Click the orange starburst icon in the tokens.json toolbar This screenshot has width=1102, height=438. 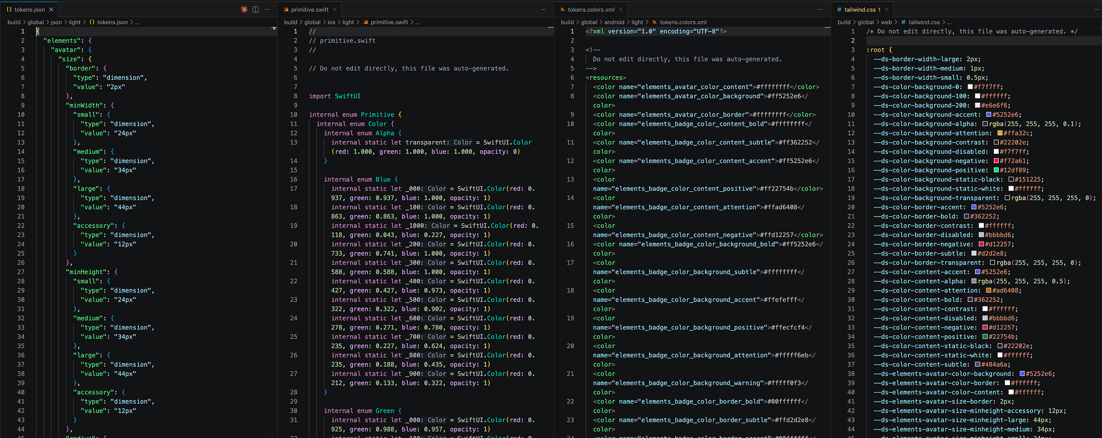click(x=244, y=9)
